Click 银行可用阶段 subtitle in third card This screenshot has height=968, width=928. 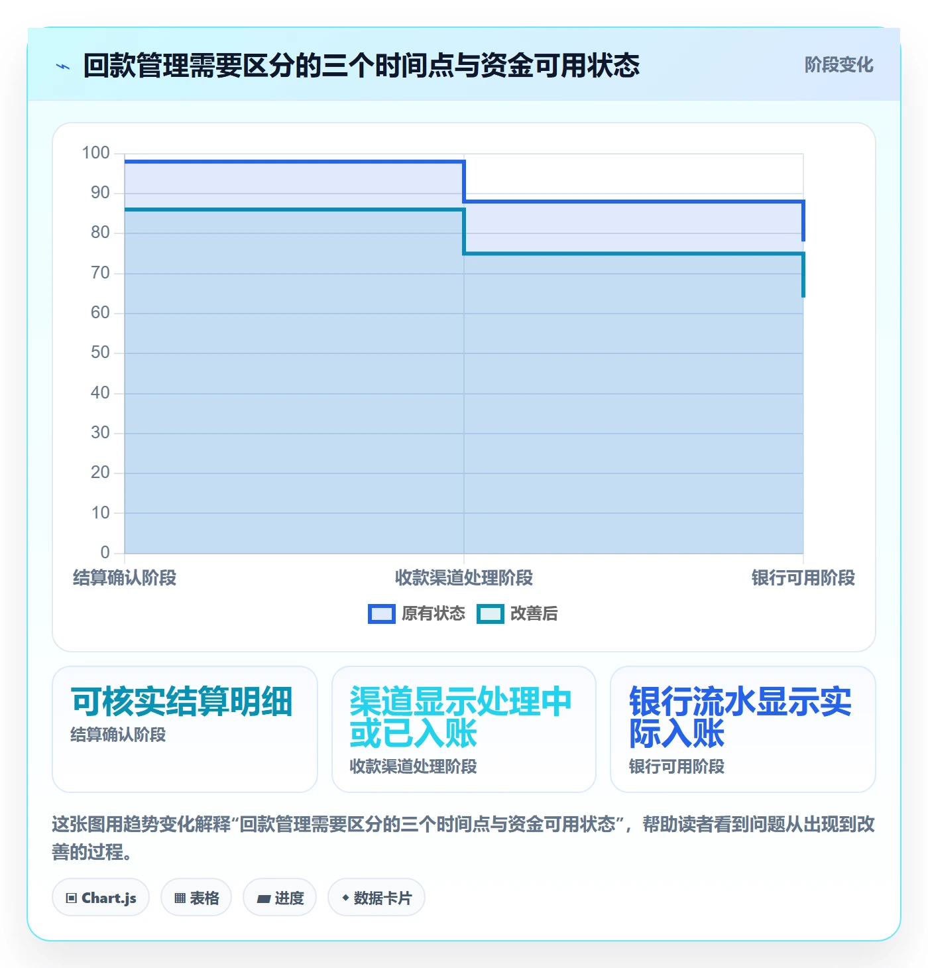[677, 766]
